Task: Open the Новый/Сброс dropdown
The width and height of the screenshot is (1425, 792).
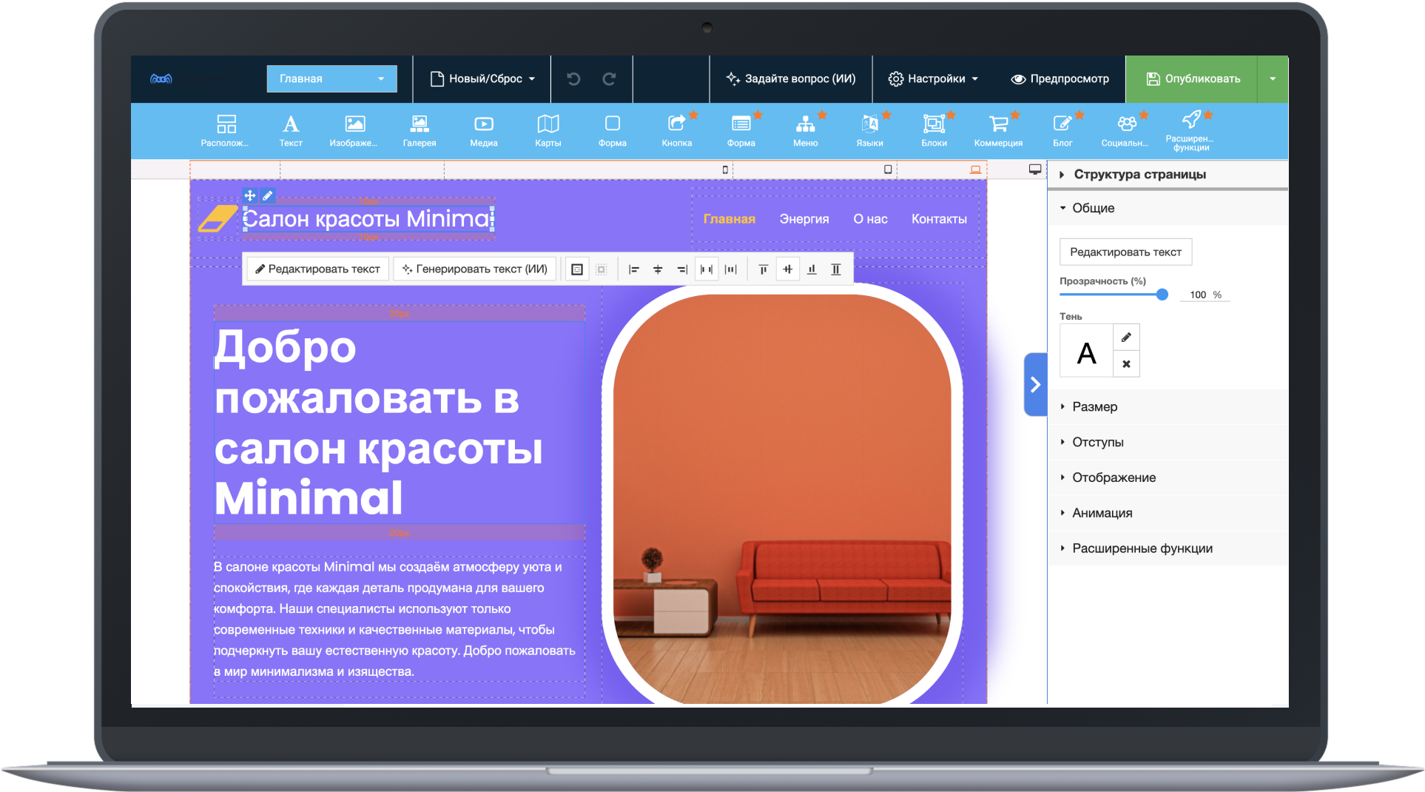Action: click(482, 78)
